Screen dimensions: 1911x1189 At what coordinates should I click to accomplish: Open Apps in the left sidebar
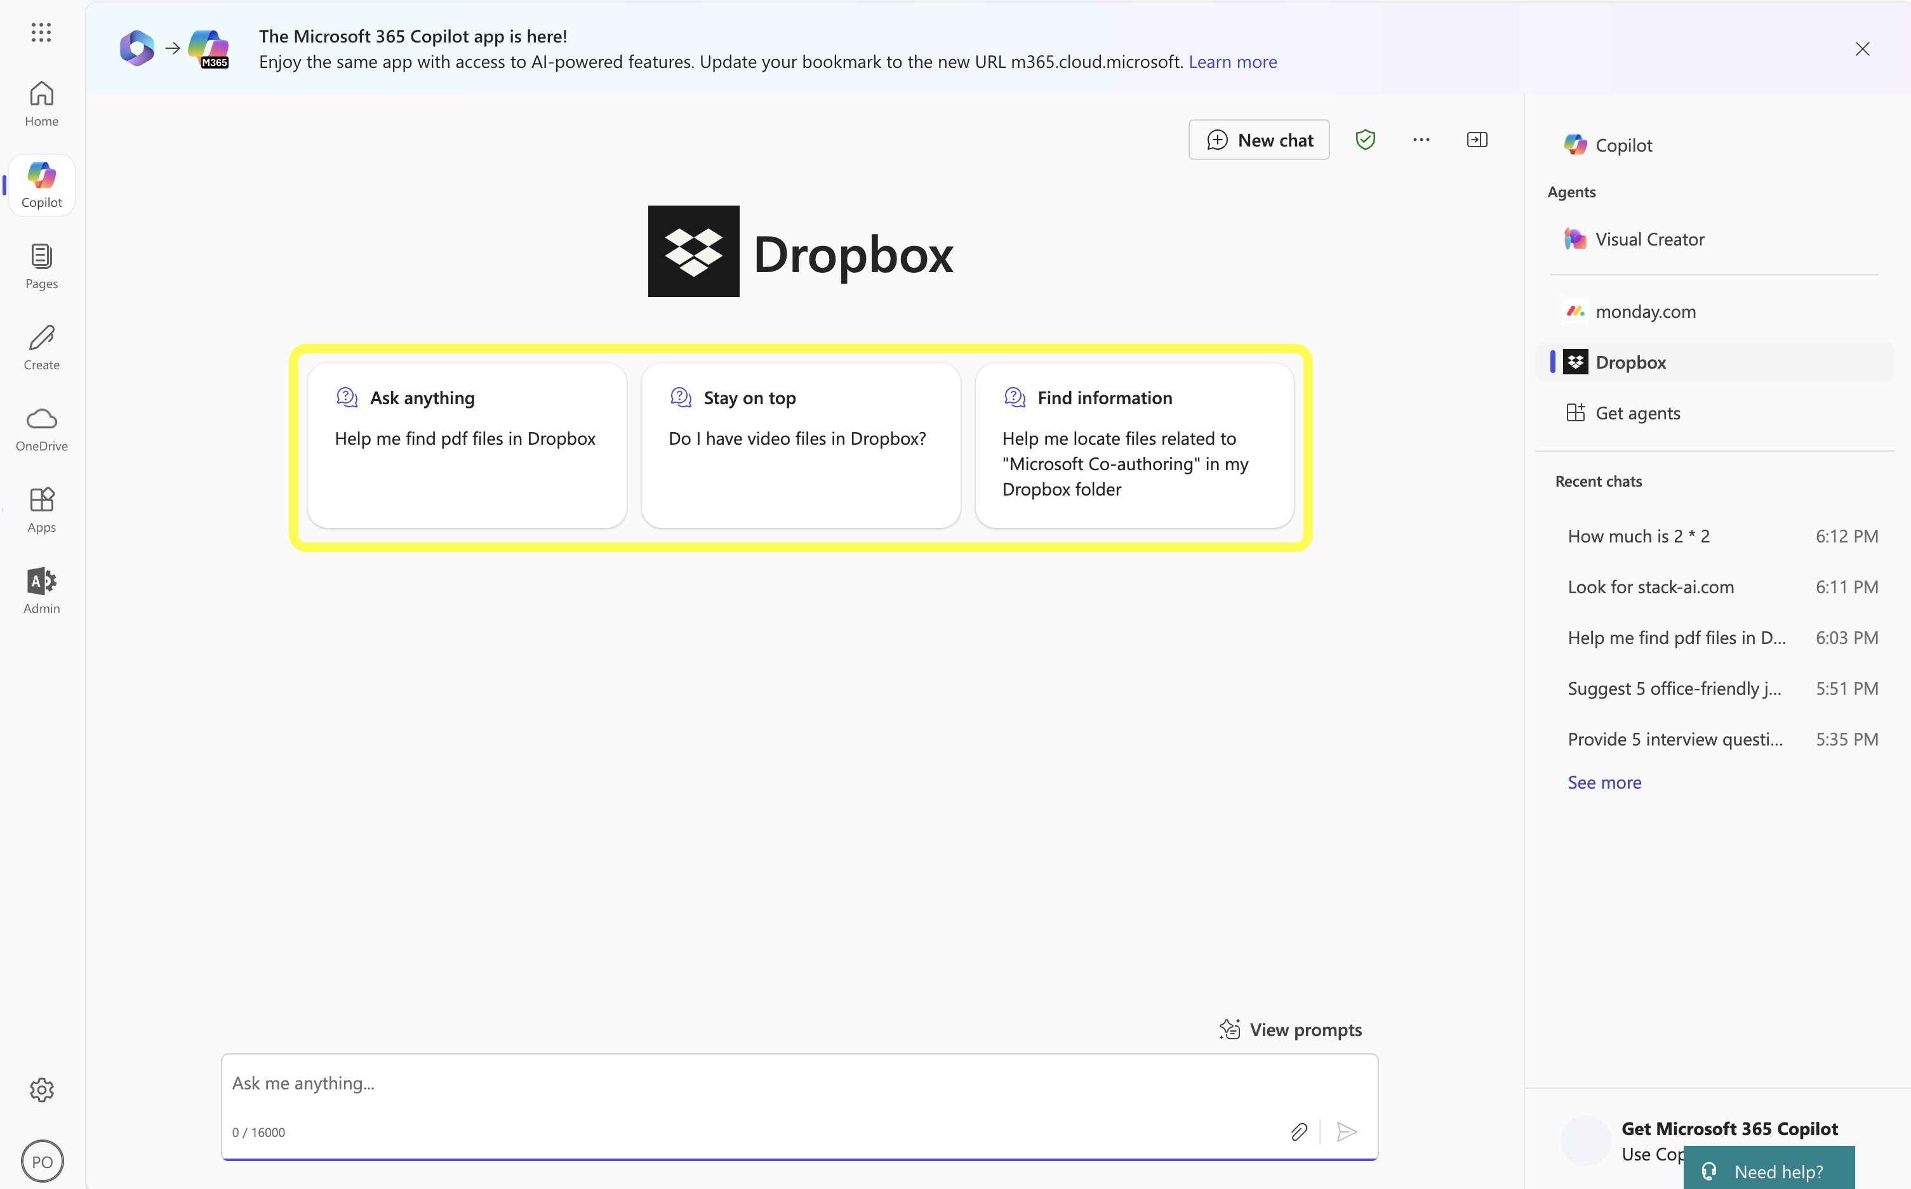42,510
